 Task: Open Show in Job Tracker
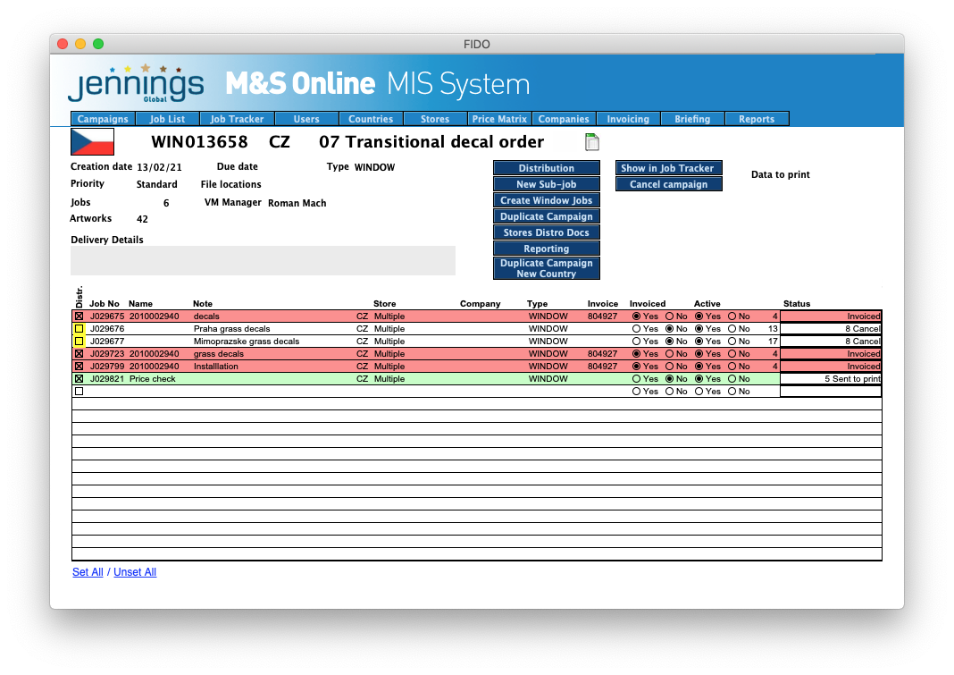tap(668, 167)
